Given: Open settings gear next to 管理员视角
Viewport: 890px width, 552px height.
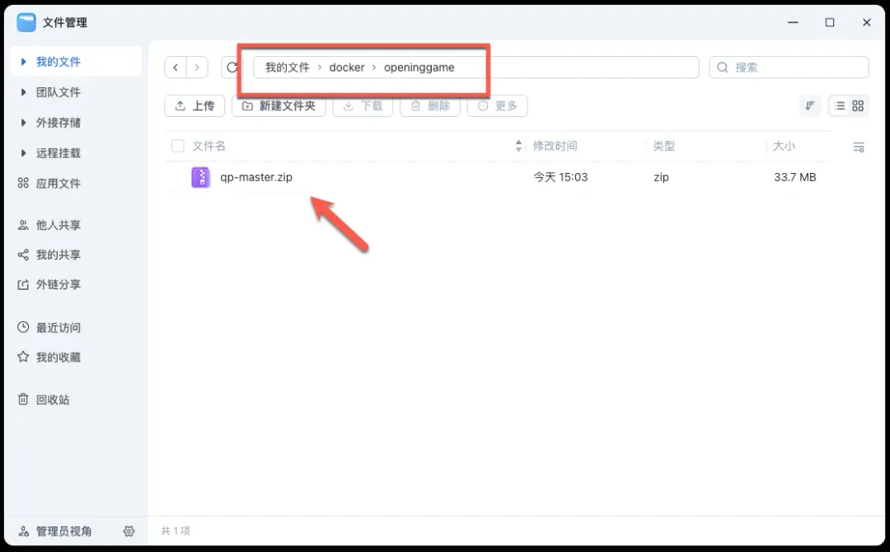Looking at the screenshot, I should point(129,531).
